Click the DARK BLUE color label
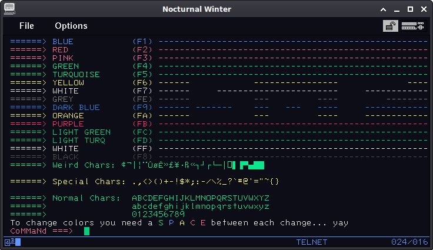Viewport: 433px width, 250px height. [76, 108]
